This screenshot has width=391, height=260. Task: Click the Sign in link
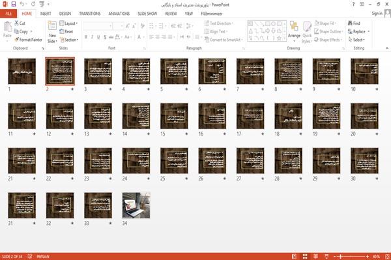[377, 14]
